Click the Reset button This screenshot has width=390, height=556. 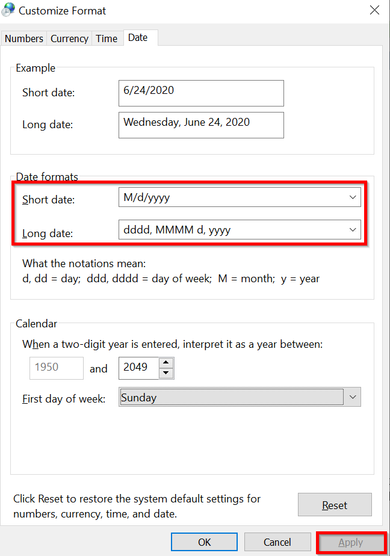click(335, 505)
